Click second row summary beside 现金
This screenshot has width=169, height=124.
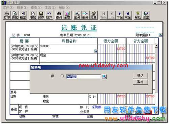(x=24, y=57)
